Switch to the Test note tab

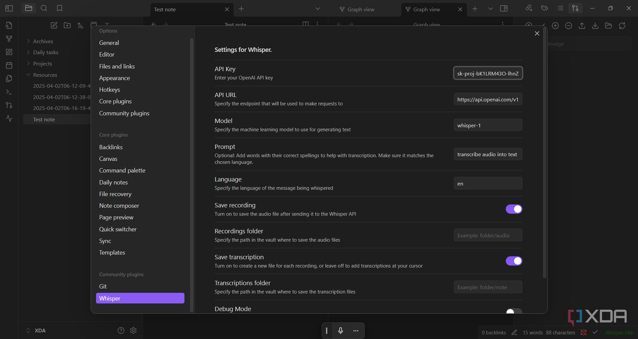[192, 10]
